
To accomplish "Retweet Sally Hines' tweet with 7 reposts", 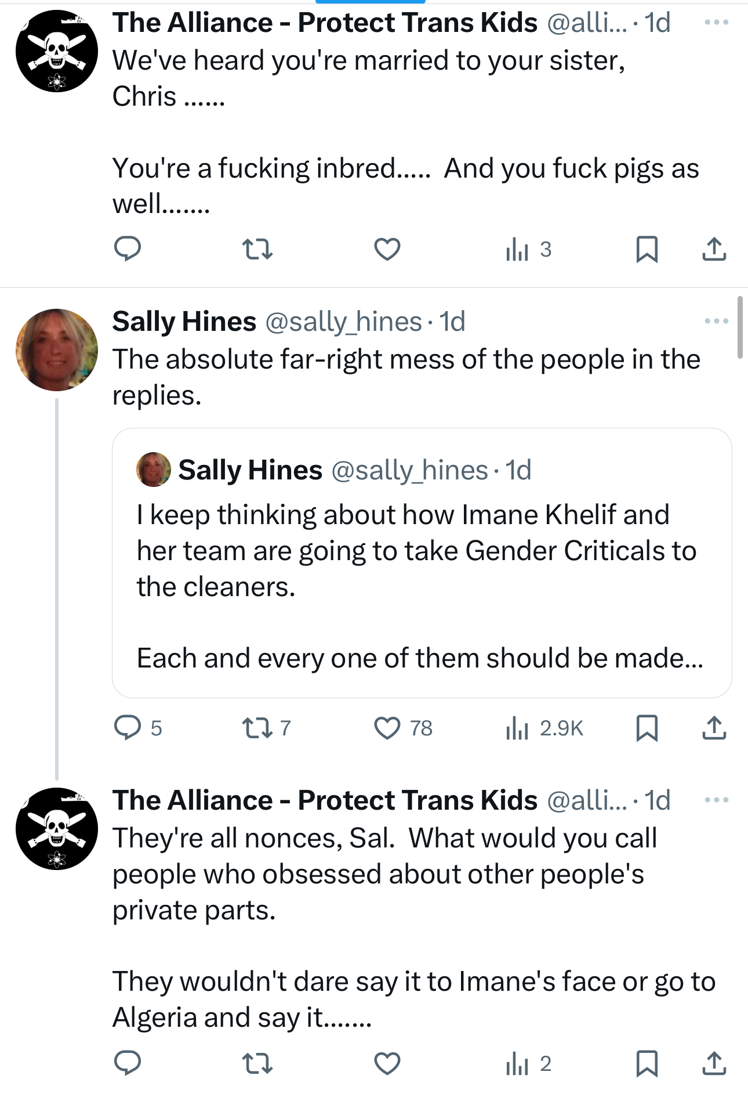I will click(x=257, y=728).
